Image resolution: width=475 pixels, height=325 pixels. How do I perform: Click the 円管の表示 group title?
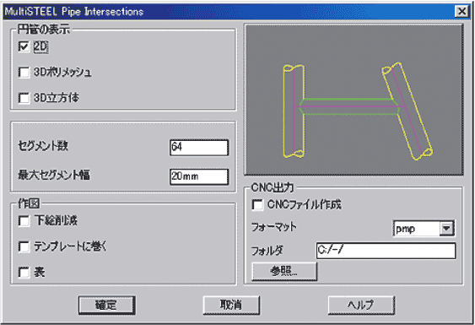tap(43, 29)
